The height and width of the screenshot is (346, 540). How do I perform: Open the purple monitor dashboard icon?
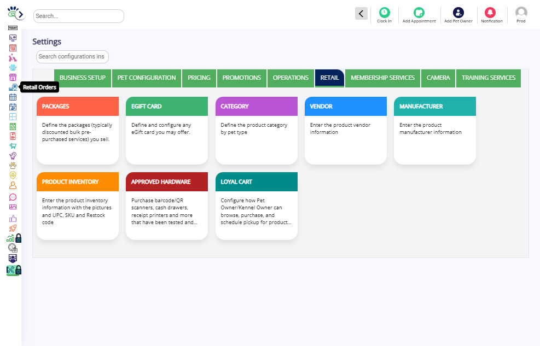[13, 38]
